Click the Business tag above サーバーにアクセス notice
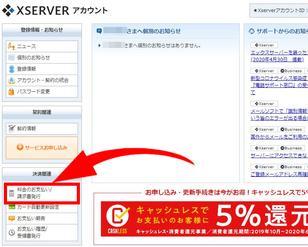This screenshot has height=247, width=308. point(291,148)
